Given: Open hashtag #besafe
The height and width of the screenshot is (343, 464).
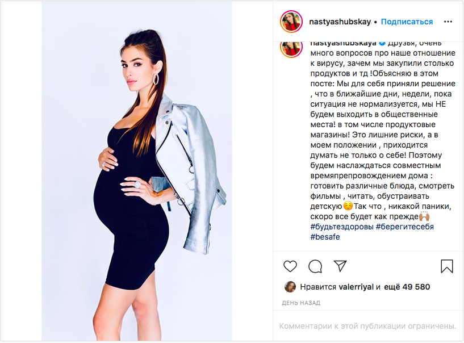Looking at the screenshot, I should pos(325,237).
